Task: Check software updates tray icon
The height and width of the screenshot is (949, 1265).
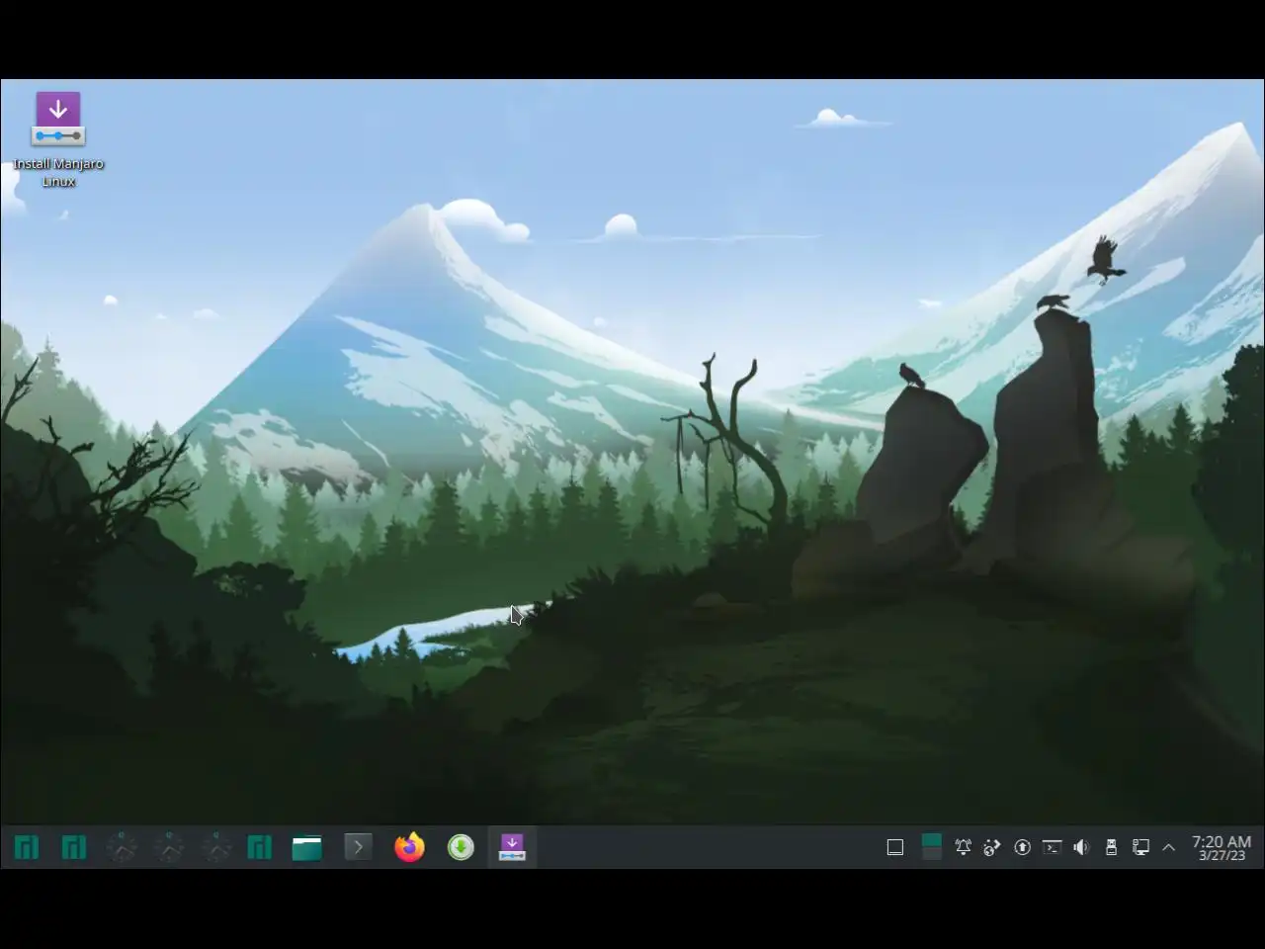Action: 1022,847
